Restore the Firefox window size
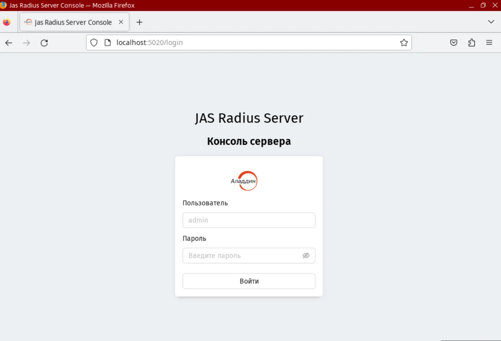The height and width of the screenshot is (341, 501). coord(483,5)
